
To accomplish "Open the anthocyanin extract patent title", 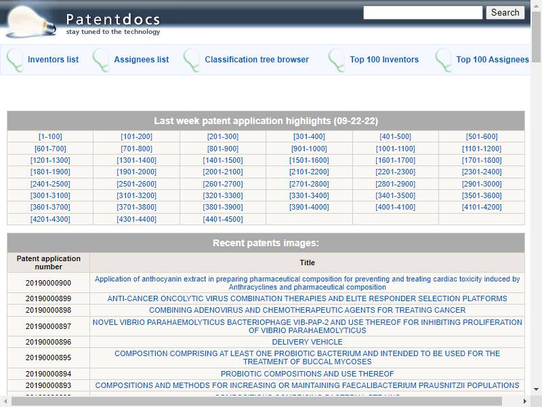I will point(308,283).
